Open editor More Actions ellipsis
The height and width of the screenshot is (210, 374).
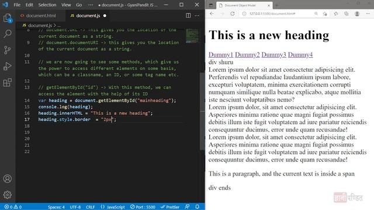coord(197,16)
